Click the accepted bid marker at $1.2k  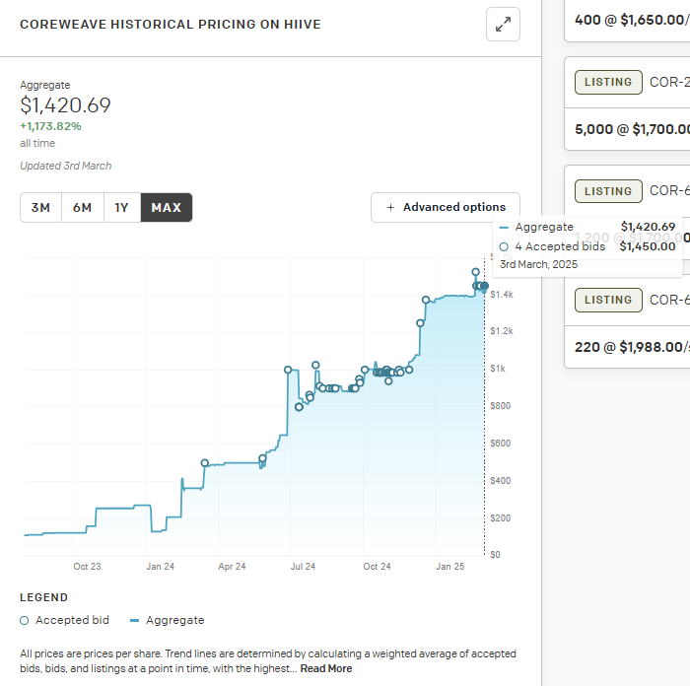(420, 323)
